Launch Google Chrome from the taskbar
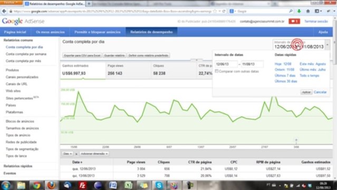This screenshot has width=337, height=190. coord(36,185)
